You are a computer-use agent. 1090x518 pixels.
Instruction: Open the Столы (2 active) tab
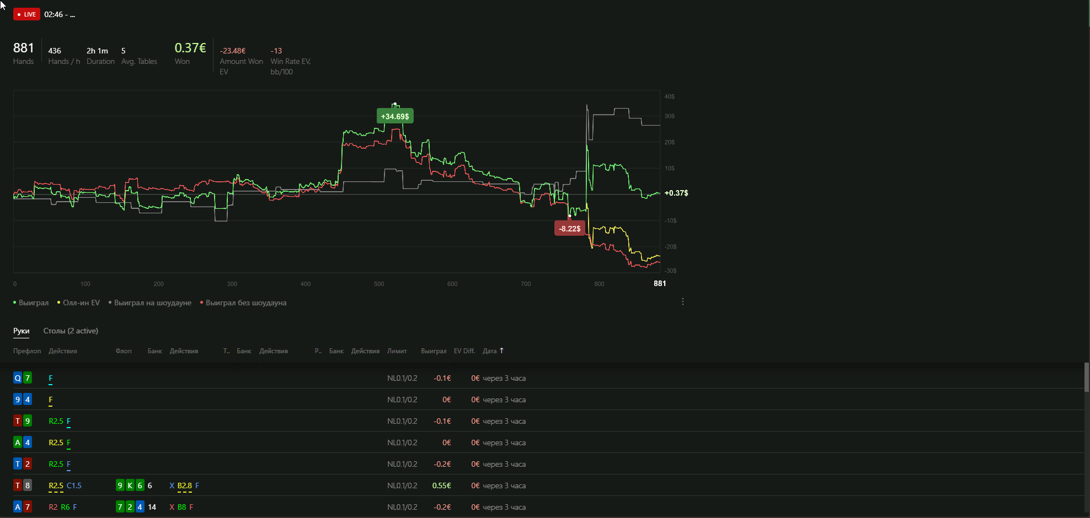click(x=71, y=331)
